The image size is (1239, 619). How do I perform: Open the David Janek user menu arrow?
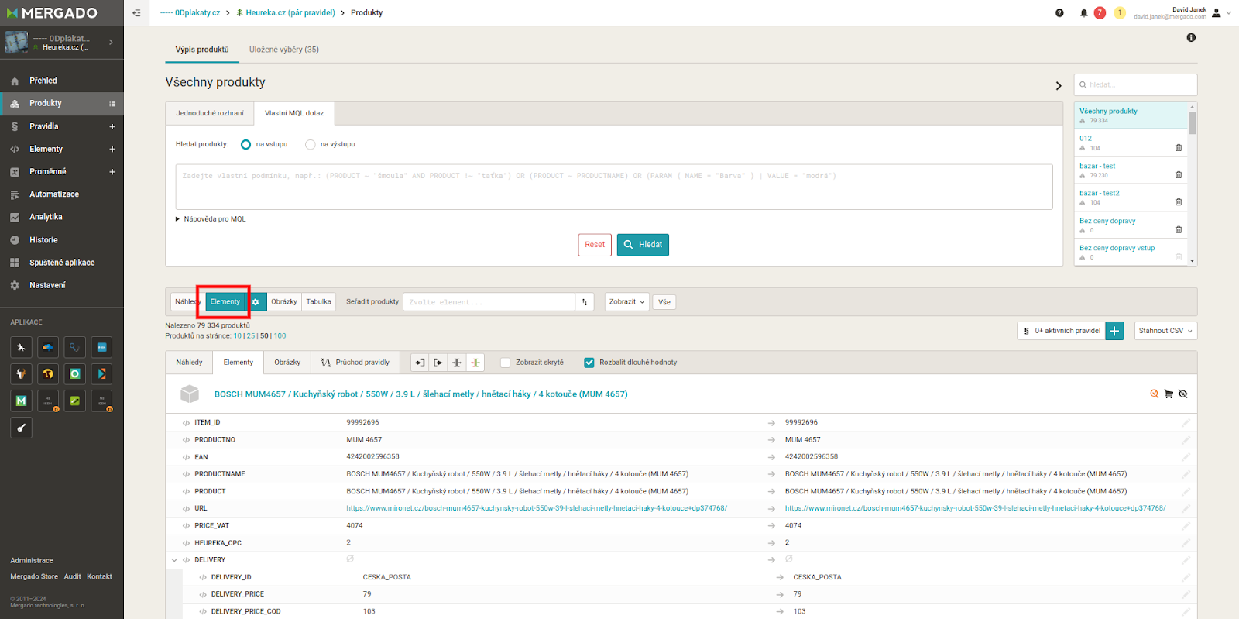click(x=1228, y=13)
